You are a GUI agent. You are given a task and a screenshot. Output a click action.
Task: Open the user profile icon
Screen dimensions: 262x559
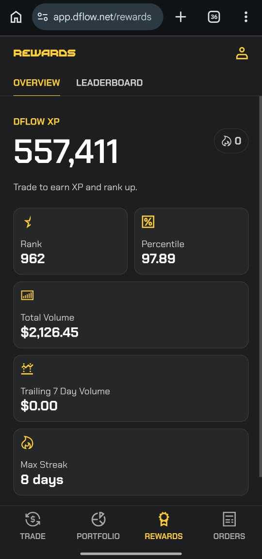coord(242,53)
